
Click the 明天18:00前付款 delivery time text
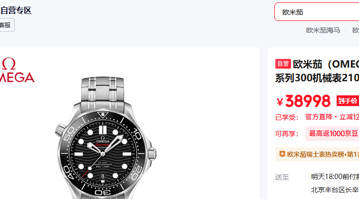tap(335, 177)
